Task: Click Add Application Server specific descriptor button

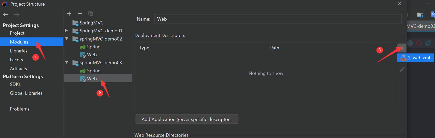Action: pos(187,119)
